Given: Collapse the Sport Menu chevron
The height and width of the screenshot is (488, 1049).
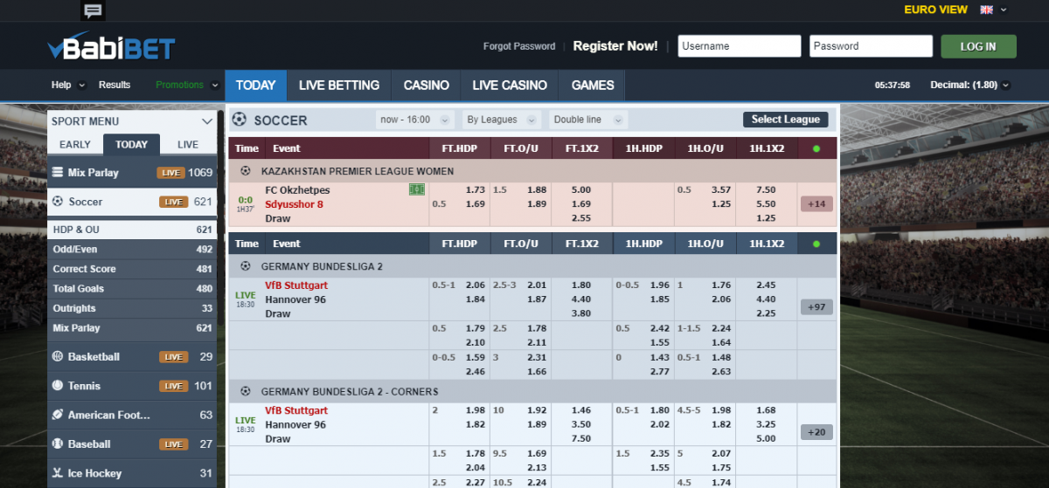Looking at the screenshot, I should coord(207,121).
